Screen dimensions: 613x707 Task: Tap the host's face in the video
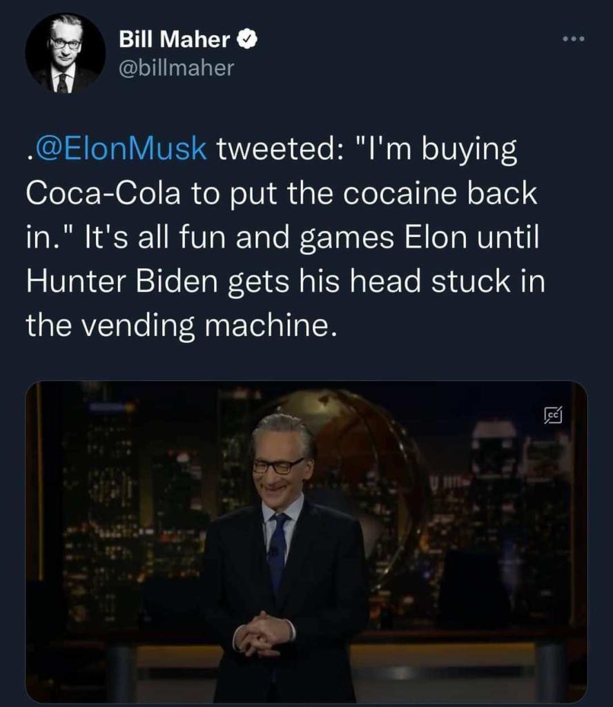[x=280, y=460]
